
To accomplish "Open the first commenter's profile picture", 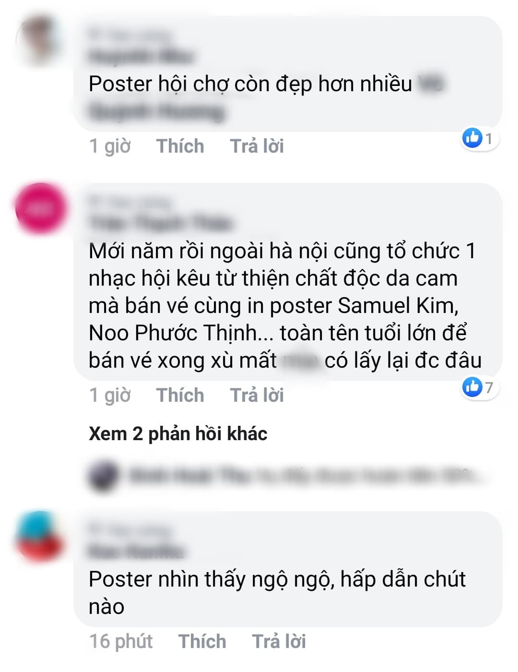I will pyautogui.click(x=40, y=41).
